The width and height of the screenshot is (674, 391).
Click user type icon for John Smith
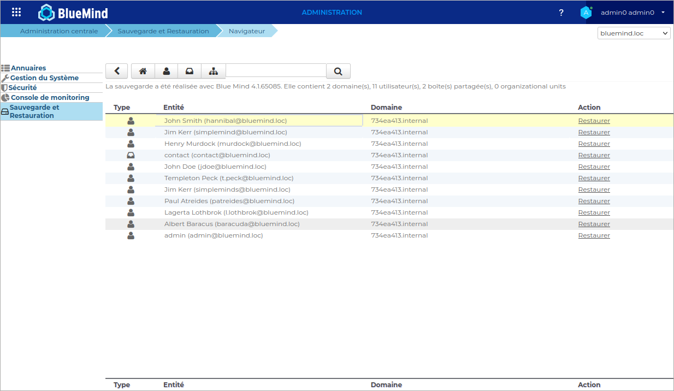point(131,121)
